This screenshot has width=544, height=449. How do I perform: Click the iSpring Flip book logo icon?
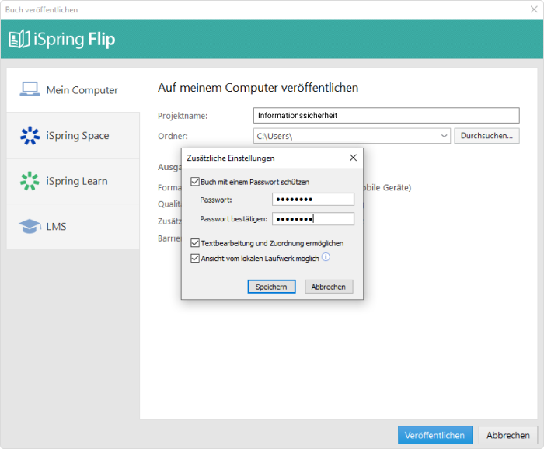19,39
